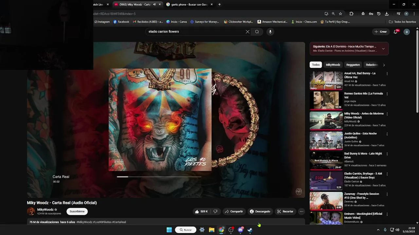Click the Descargado button
Viewport: 419px width, 235px height.
pyautogui.click(x=260, y=211)
